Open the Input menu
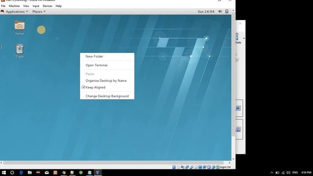Image resolution: width=313 pixels, height=176 pixels. (x=36, y=6)
